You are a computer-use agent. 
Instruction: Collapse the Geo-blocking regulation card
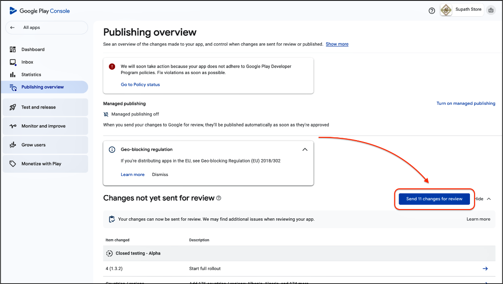tap(305, 150)
